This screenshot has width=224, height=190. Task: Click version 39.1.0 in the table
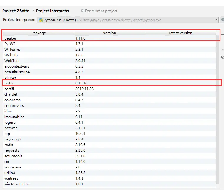tap(80, 156)
